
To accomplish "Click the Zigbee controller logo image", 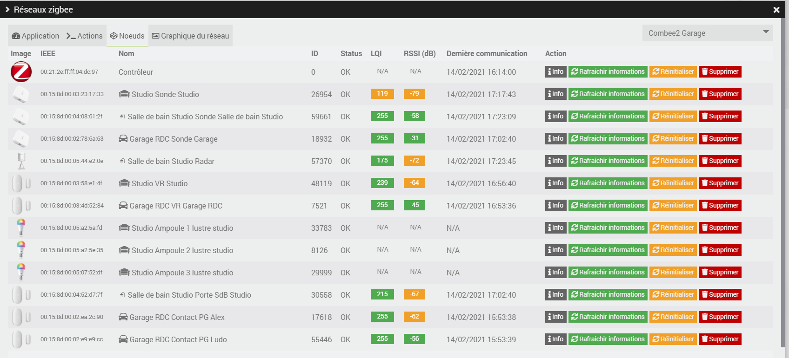I will [21, 72].
